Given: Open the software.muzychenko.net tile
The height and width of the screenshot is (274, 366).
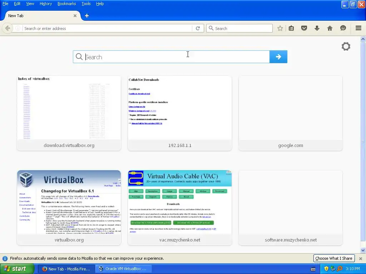Looking at the screenshot, I should tap(291, 207).
